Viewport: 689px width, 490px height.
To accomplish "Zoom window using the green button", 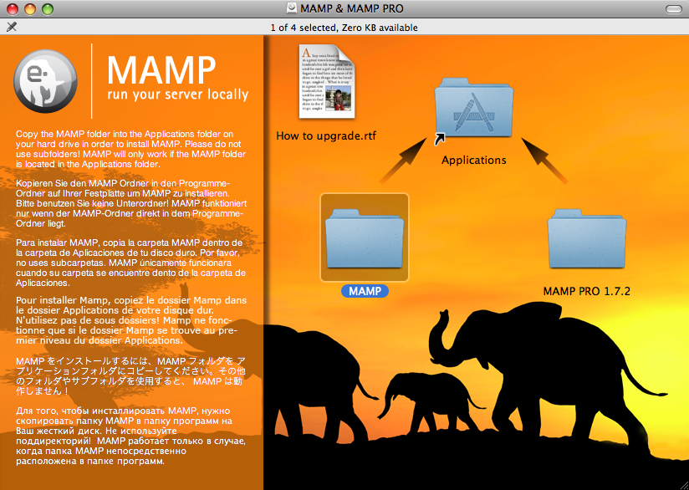I will 47,9.
